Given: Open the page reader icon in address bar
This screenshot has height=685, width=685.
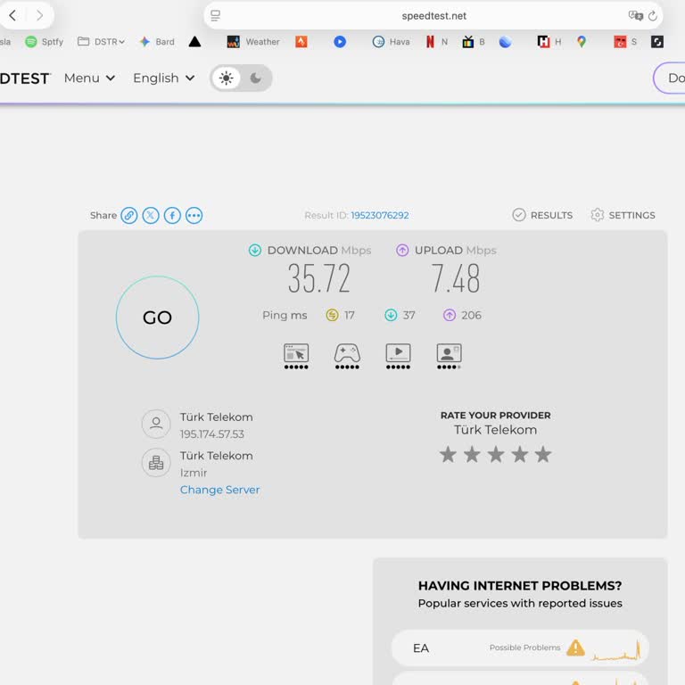Looking at the screenshot, I should coord(215,16).
